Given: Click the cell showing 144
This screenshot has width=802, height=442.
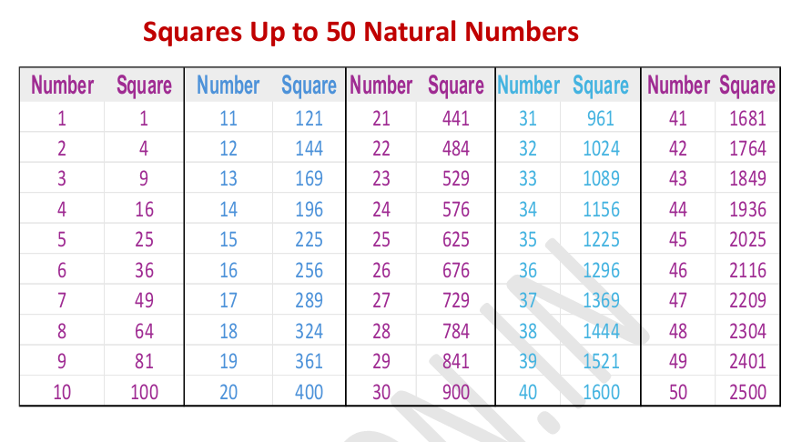Looking at the screenshot, I should click(309, 148).
